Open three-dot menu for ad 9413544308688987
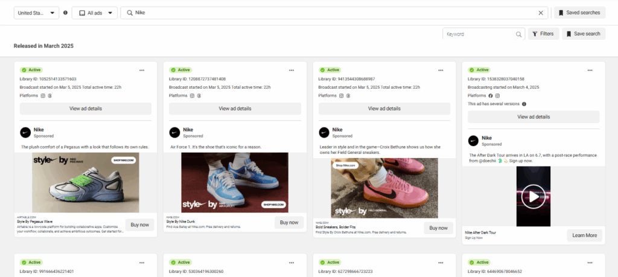Image resolution: width=618 pixels, height=277 pixels. (x=441, y=70)
